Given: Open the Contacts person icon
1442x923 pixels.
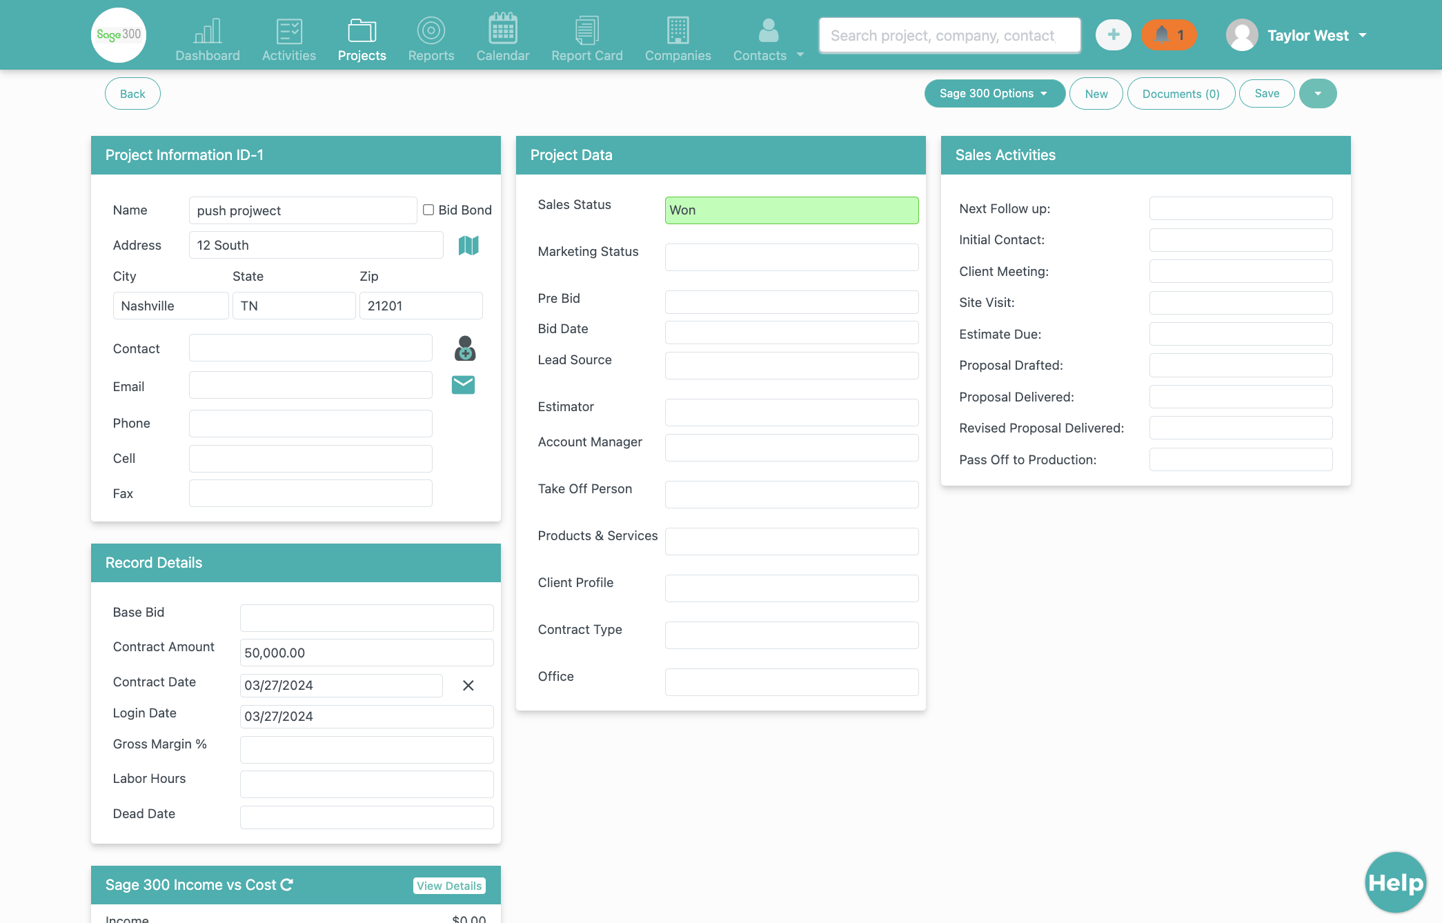Looking at the screenshot, I should (x=769, y=30).
